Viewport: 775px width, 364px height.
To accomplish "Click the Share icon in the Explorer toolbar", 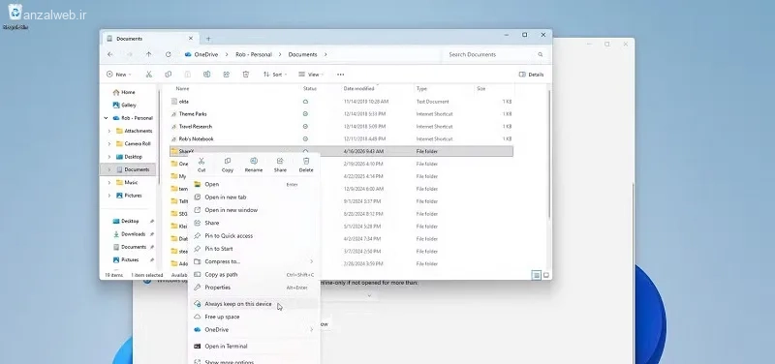I will coord(227,75).
